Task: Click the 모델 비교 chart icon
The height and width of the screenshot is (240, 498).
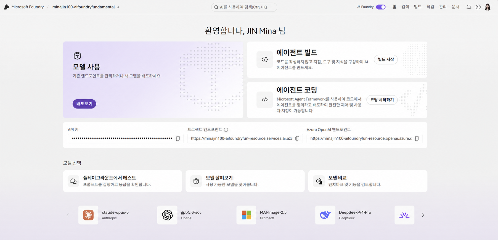Action: coord(319,181)
